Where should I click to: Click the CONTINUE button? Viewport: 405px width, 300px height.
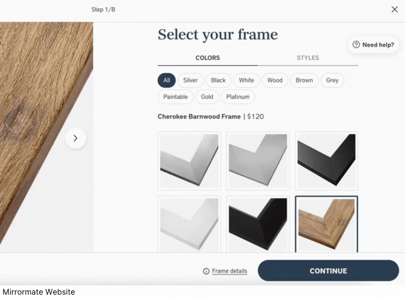point(328,271)
